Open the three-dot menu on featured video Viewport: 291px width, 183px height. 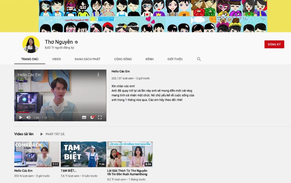[98, 75]
